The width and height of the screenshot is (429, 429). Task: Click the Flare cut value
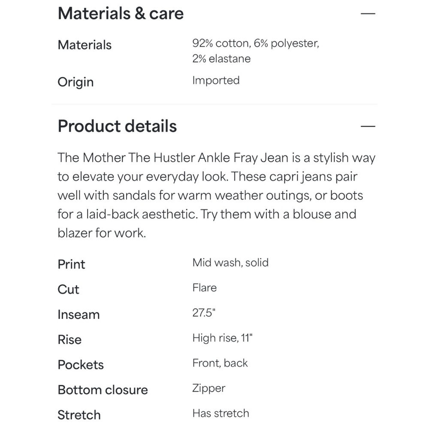pyautogui.click(x=204, y=288)
